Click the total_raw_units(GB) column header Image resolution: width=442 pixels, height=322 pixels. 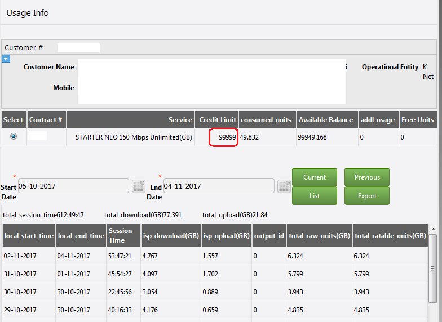pyautogui.click(x=319, y=235)
